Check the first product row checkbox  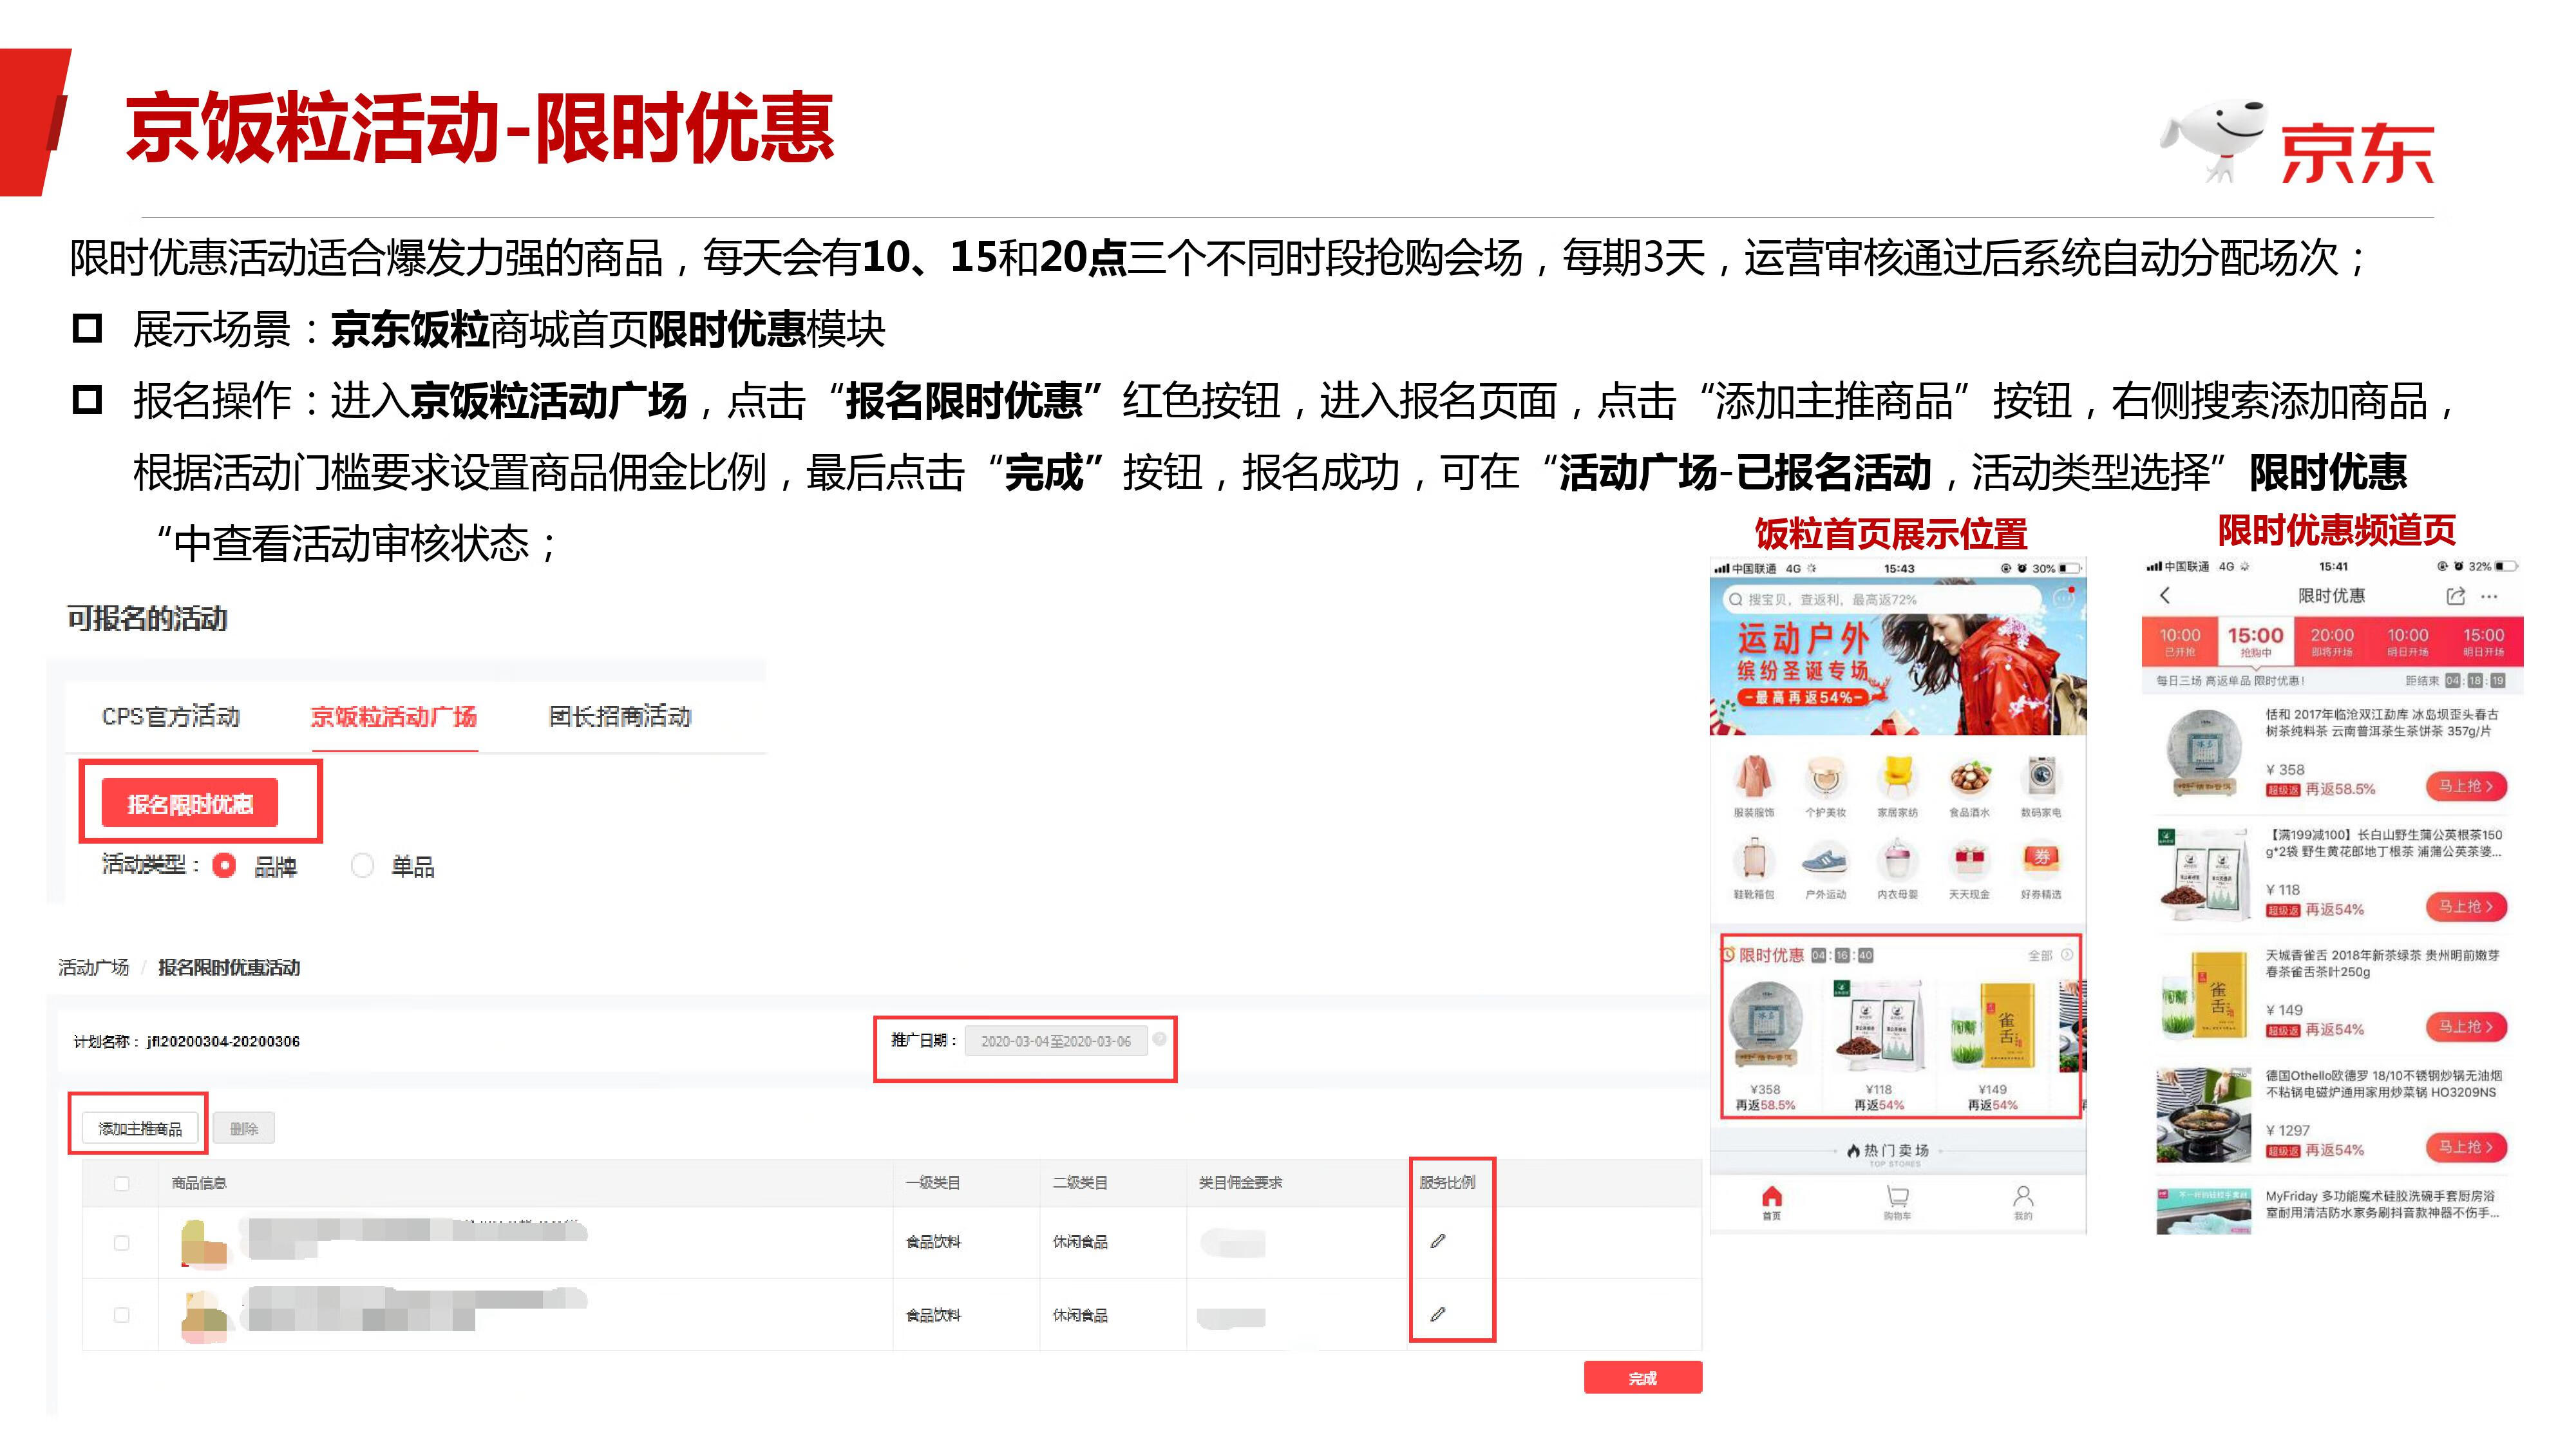pyautogui.click(x=122, y=1242)
